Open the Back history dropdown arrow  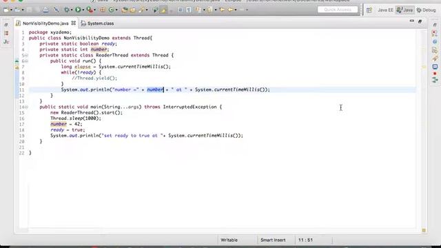click(x=236, y=10)
